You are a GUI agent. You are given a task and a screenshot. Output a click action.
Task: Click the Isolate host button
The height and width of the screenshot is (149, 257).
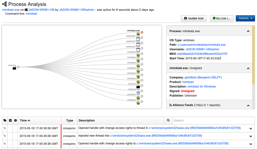194,18
